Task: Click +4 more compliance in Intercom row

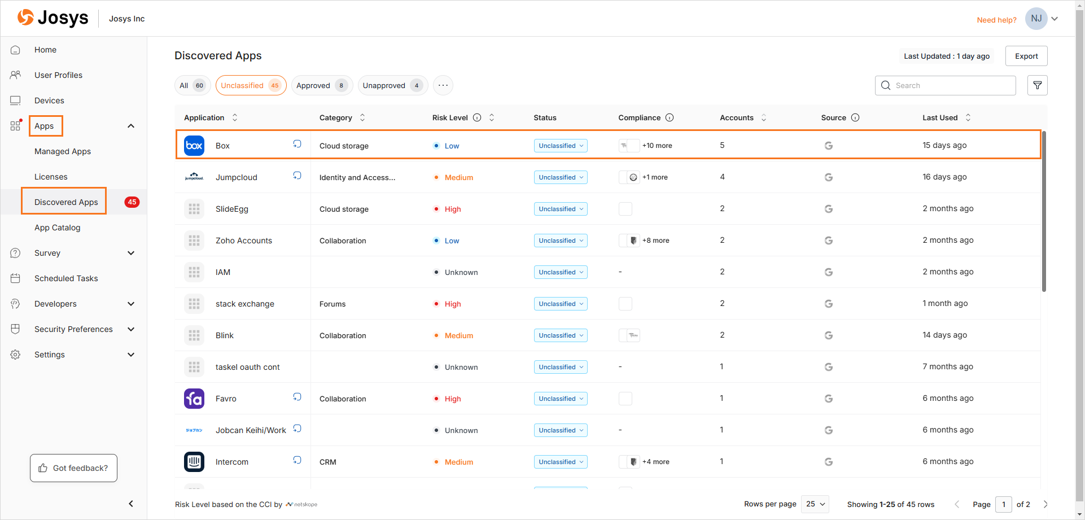Action: pos(655,462)
